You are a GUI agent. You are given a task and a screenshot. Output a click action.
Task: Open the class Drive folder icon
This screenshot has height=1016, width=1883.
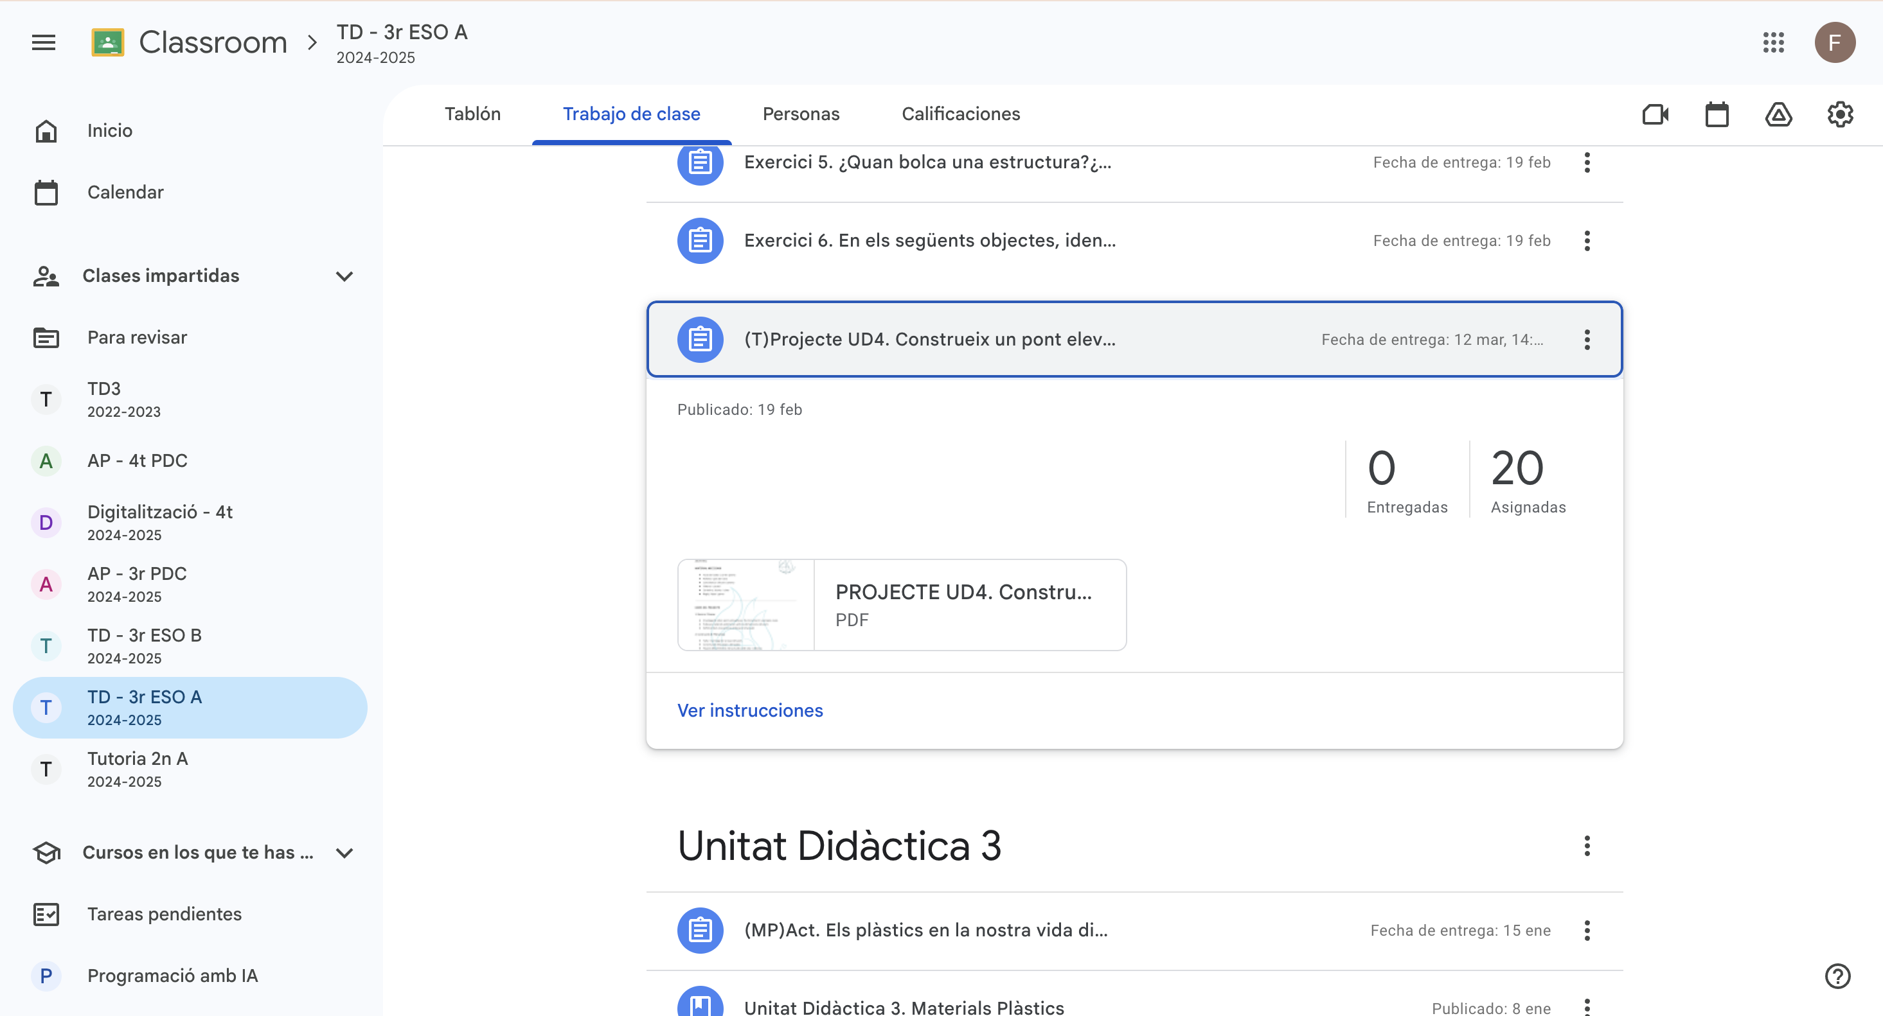click(x=1778, y=115)
